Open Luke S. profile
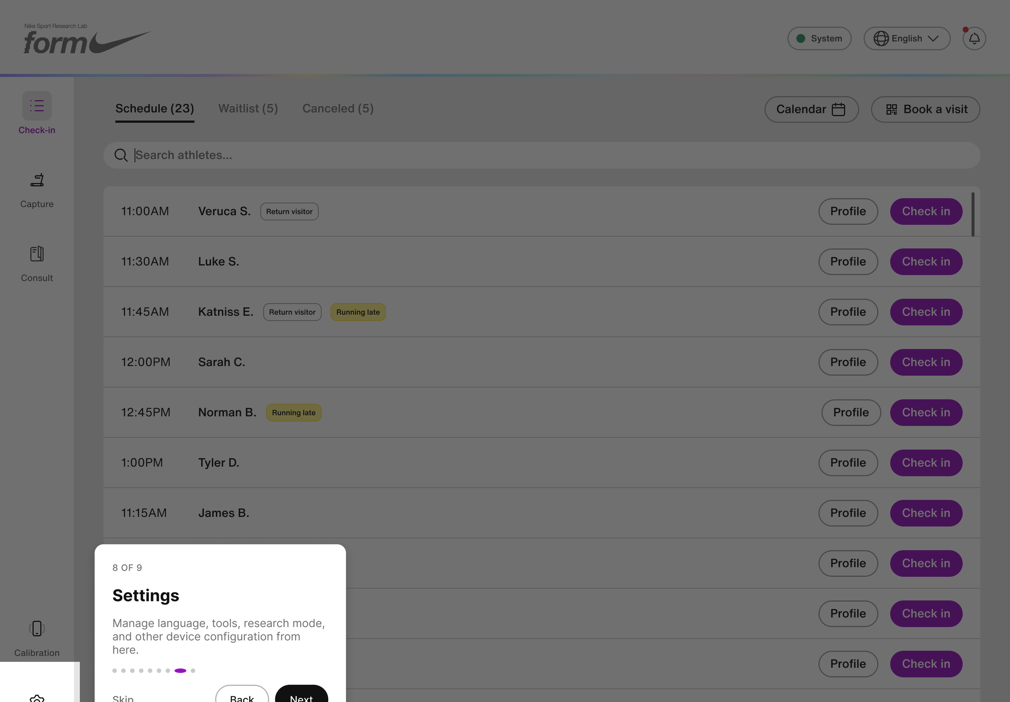Image resolution: width=1010 pixels, height=702 pixels. click(x=848, y=262)
